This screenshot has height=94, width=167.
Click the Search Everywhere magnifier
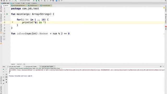(166, 1)
